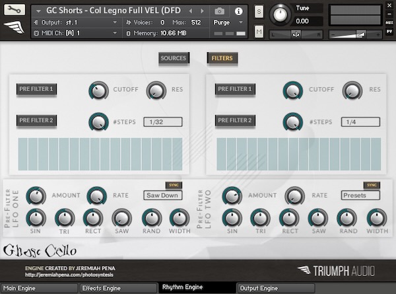Toggle PRE FILTER 1 in left panel
Image resolution: width=396 pixels, height=294 pixels.
click(36, 89)
